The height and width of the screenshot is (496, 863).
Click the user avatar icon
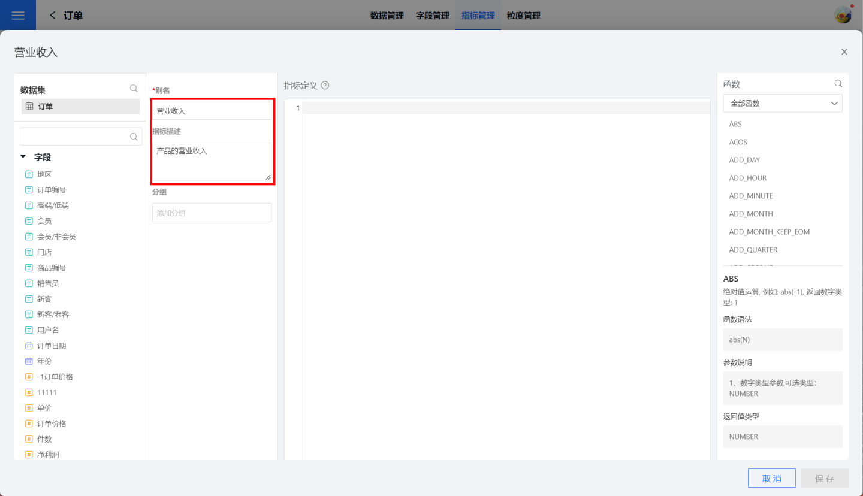point(843,16)
